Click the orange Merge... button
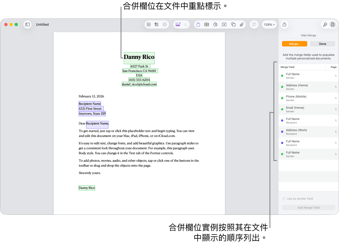Image resolution: width=339 pixels, height=245 pixels. coord(295,44)
